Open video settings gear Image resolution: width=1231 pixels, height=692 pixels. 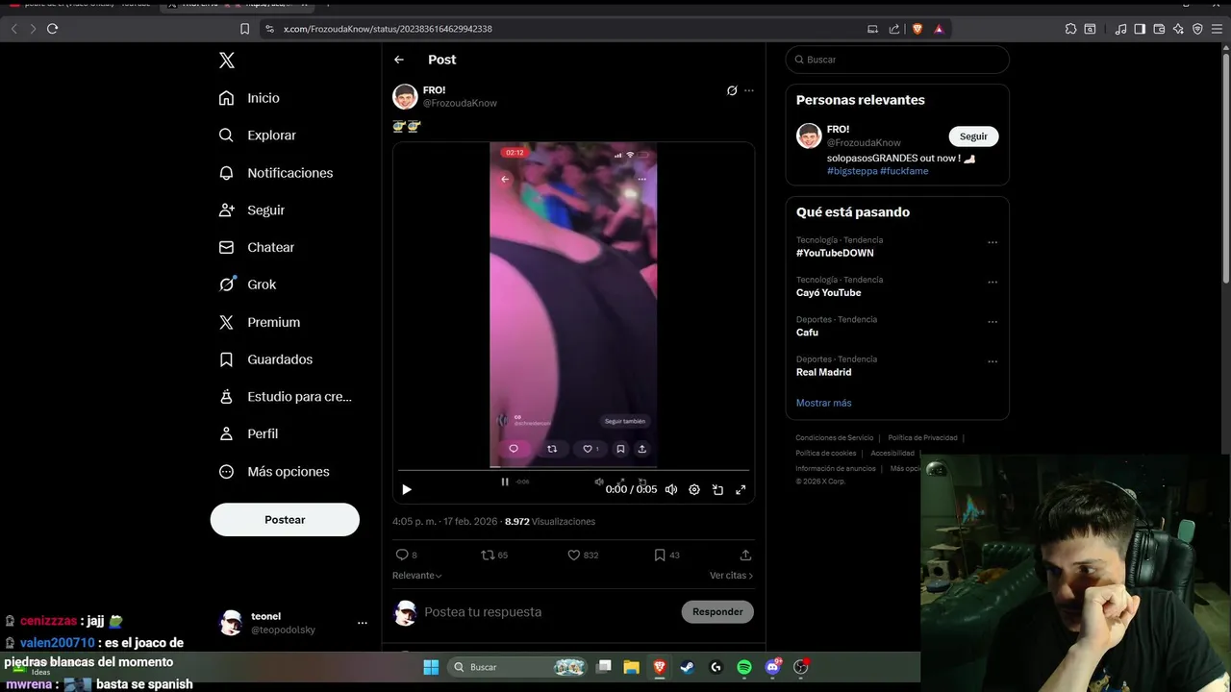pyautogui.click(x=694, y=489)
